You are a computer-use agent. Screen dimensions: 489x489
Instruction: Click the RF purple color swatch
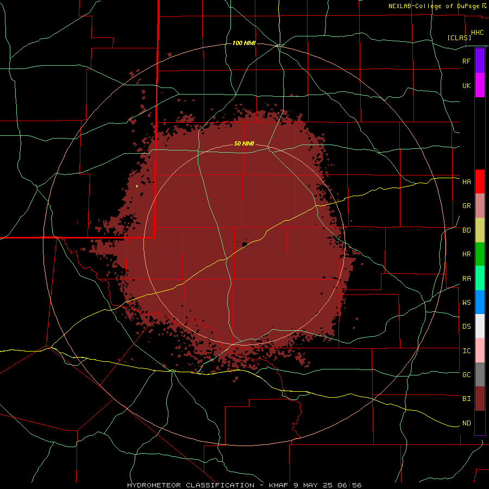click(x=480, y=61)
